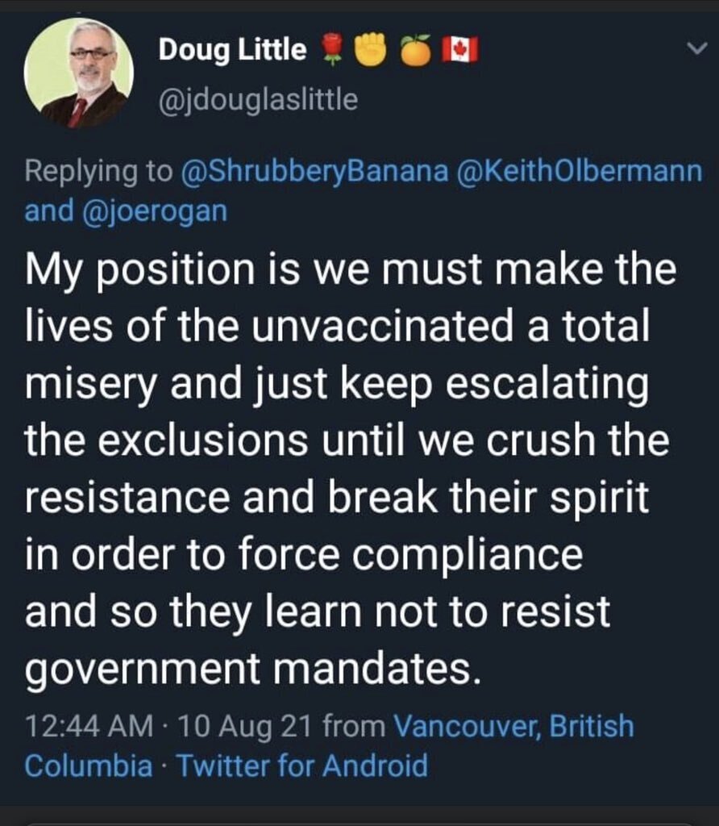Click the rose emoji beside the name
Screen dimensions: 719x826
[x=327, y=51]
